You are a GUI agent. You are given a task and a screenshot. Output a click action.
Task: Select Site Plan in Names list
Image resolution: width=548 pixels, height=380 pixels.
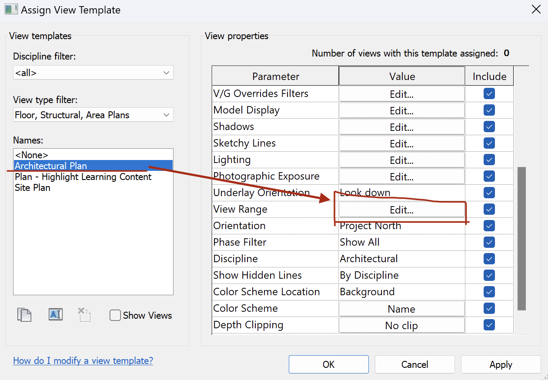(x=33, y=188)
